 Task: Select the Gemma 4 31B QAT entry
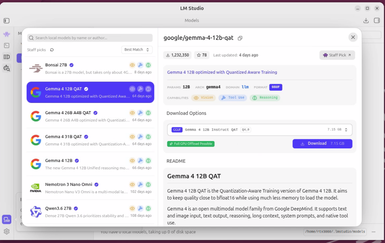click(90, 140)
